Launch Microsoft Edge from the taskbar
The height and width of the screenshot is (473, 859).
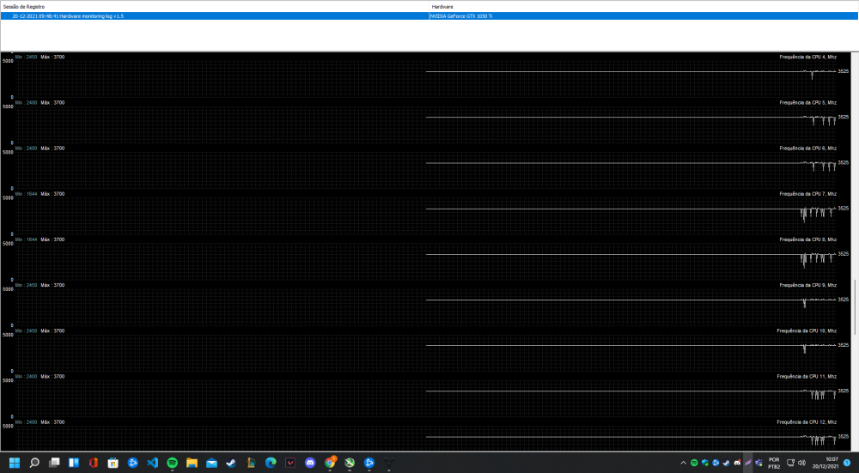271,463
